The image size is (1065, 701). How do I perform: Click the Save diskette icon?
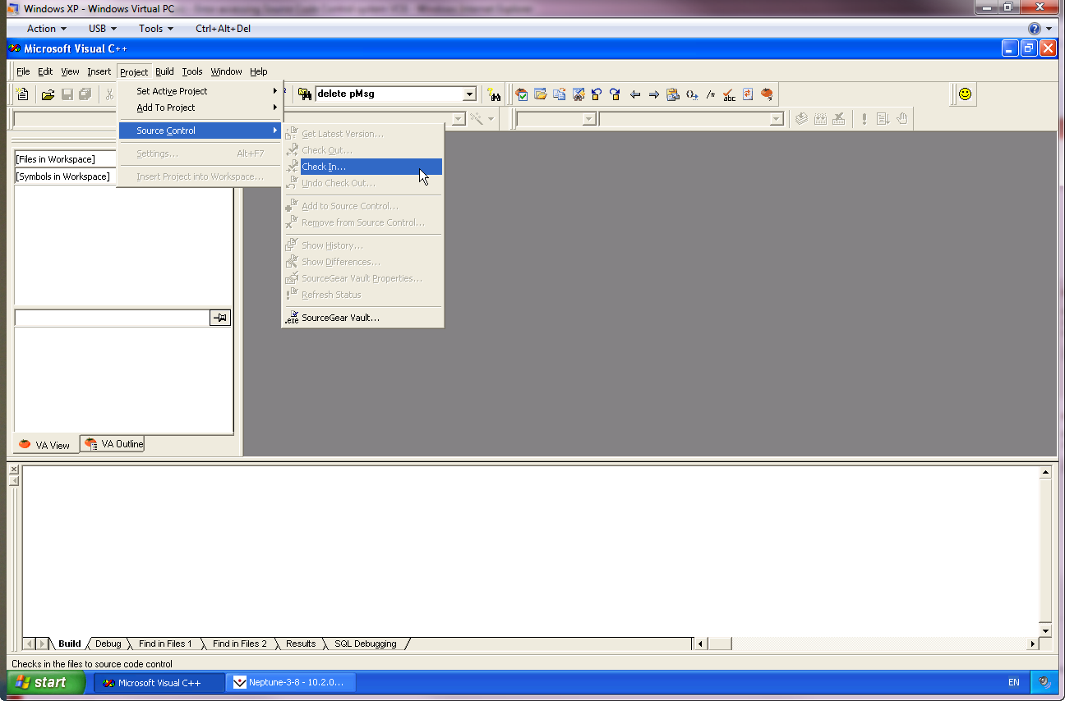(67, 94)
